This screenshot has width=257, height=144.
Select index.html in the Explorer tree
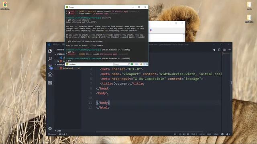(68, 68)
